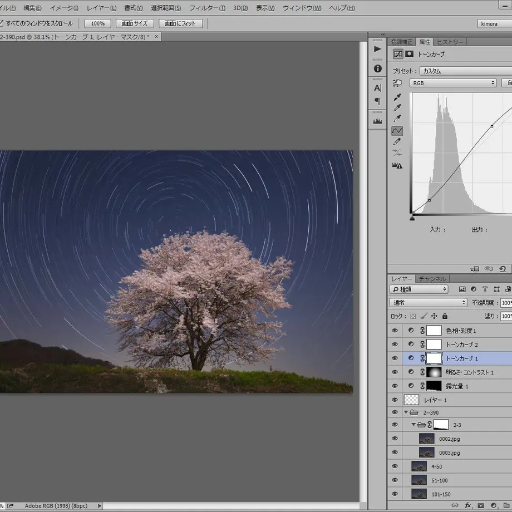Open the layer style fx menu
Viewport: 512px width, 512px height.
coord(468,505)
